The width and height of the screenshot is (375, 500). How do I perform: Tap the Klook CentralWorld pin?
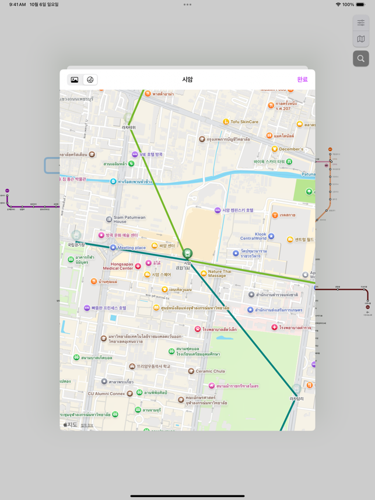[x=271, y=236]
